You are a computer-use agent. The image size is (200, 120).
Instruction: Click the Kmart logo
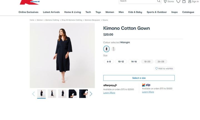pyautogui.click(x=30, y=2)
